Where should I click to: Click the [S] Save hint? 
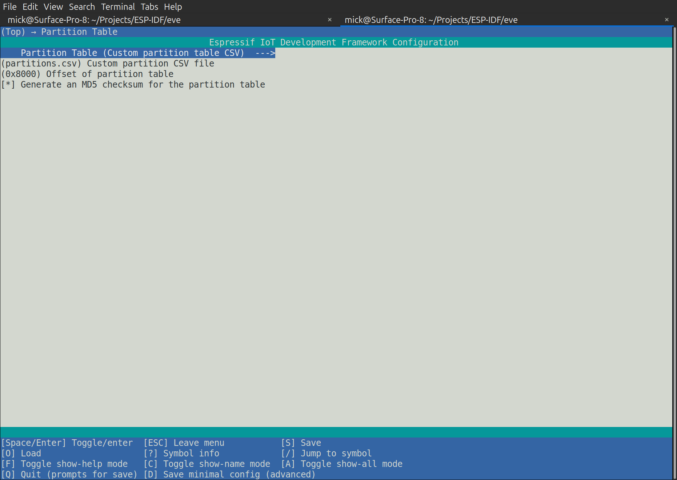point(301,443)
